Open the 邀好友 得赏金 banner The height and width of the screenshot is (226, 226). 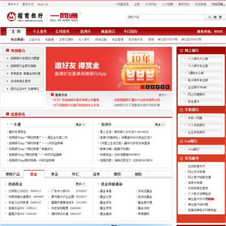109,68
